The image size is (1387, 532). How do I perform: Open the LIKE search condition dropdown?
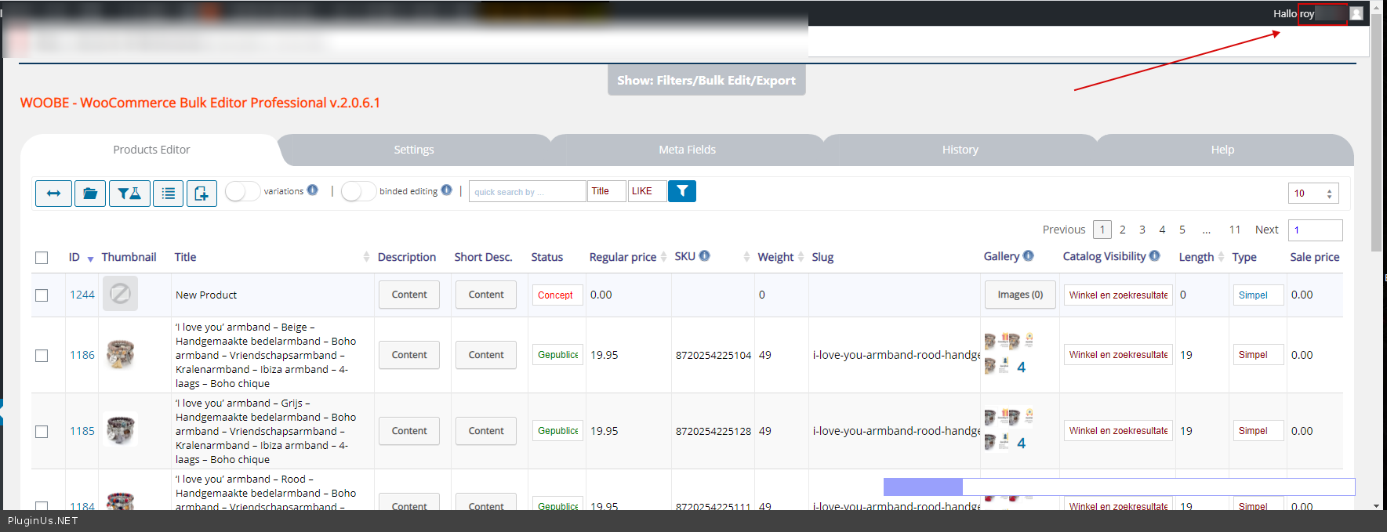pos(647,191)
